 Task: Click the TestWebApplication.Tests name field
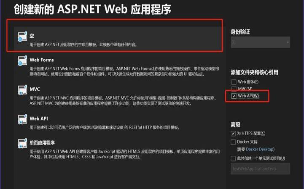[261, 169]
